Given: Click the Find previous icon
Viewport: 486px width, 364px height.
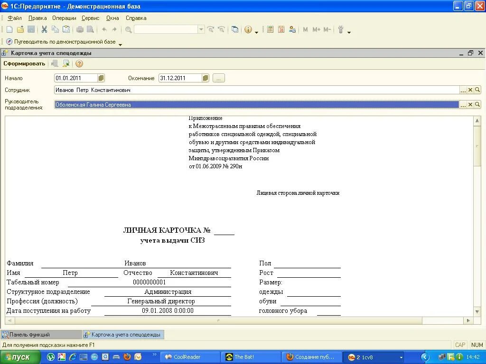Looking at the screenshot, I should coord(221,29).
